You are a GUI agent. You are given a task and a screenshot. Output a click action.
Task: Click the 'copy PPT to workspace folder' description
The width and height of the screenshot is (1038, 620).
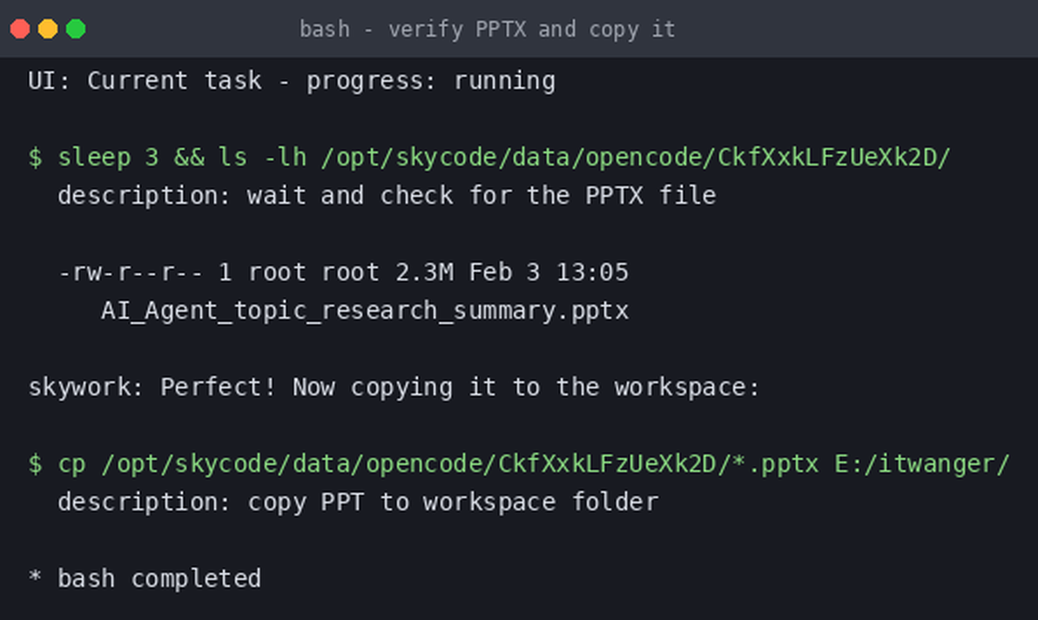tap(454, 502)
